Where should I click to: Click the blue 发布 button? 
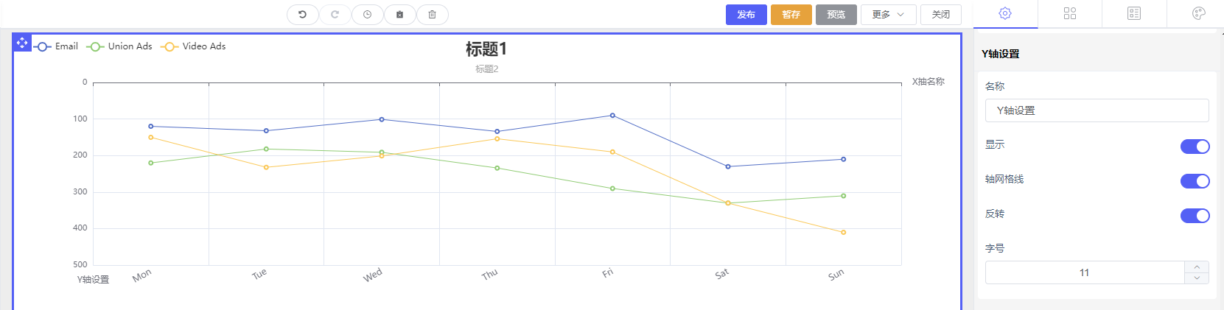coord(746,15)
